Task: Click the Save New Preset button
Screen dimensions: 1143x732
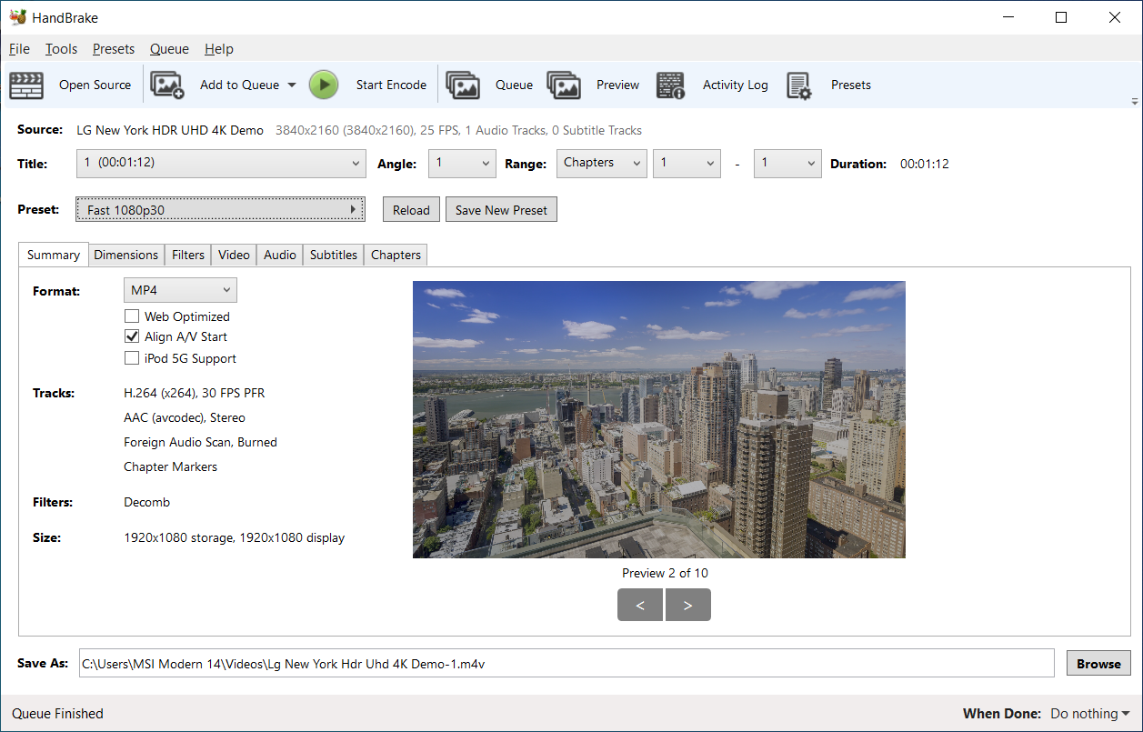Action: [x=501, y=210]
